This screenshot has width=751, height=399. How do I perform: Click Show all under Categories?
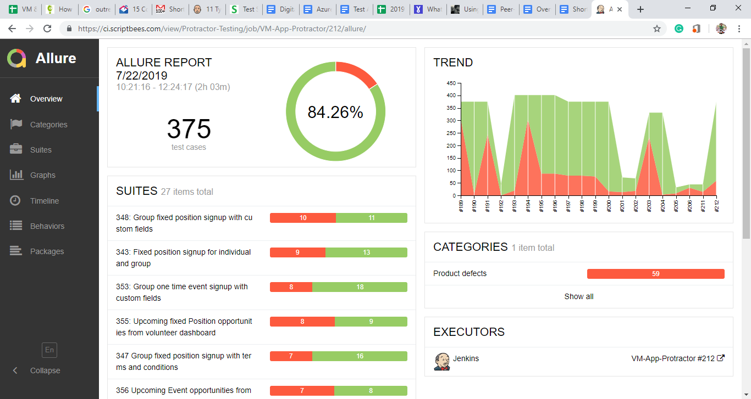578,296
